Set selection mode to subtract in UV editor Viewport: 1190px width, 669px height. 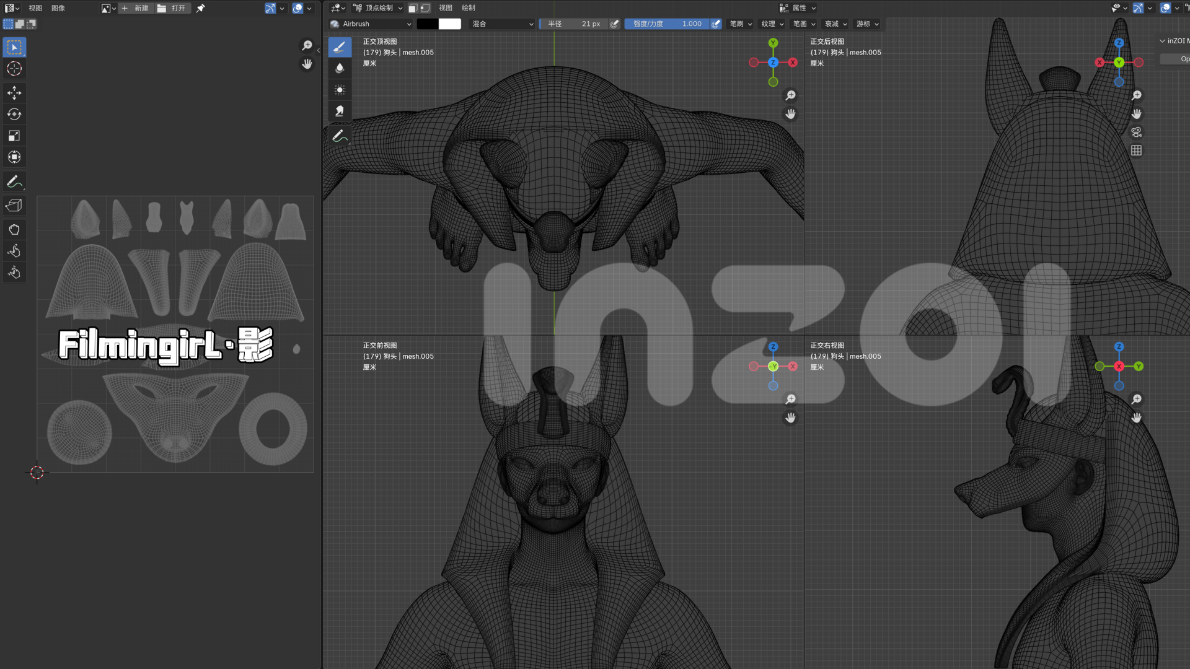[31, 24]
